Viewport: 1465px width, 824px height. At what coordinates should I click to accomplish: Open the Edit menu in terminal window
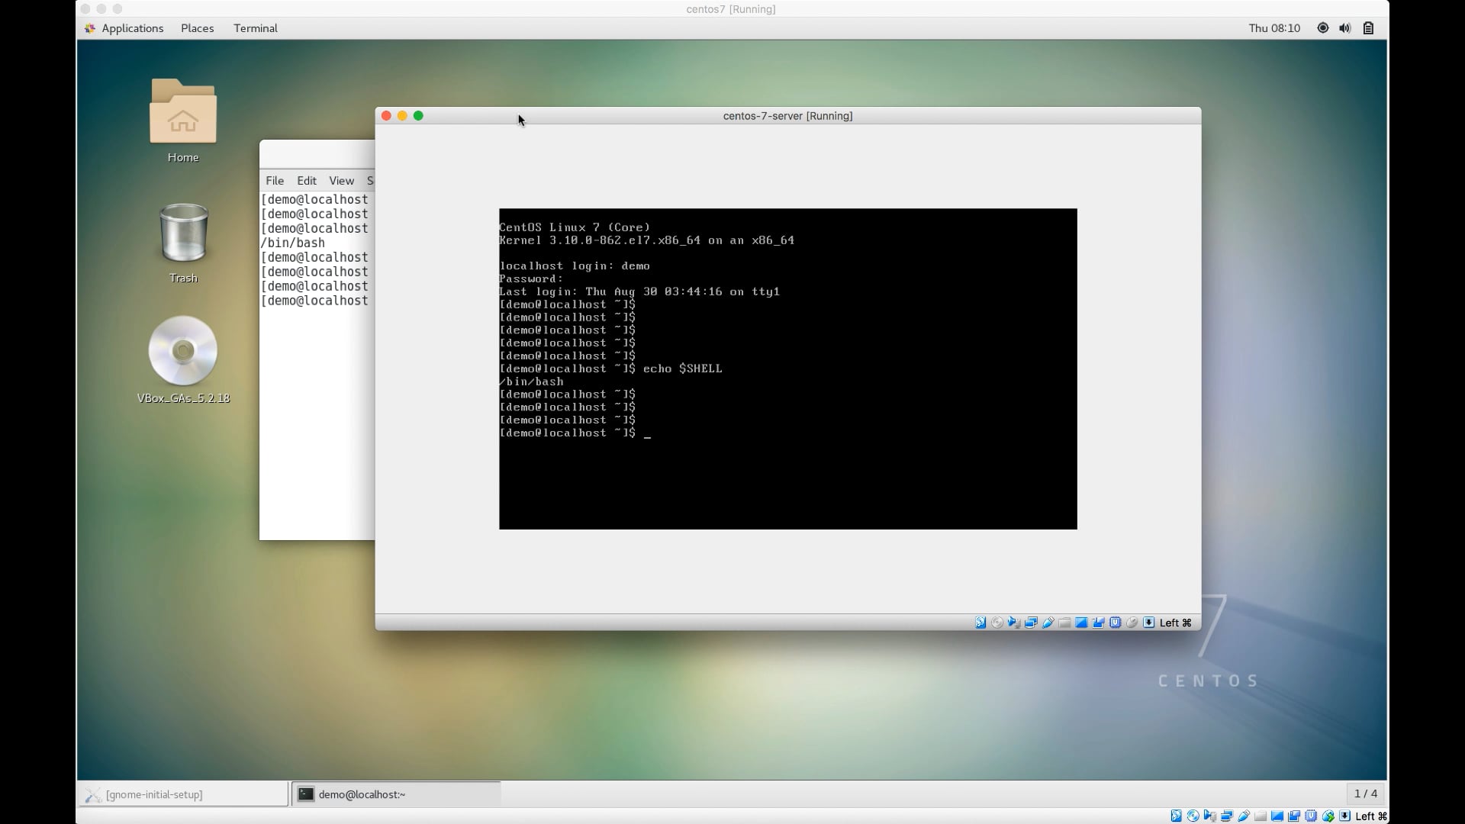[307, 181]
